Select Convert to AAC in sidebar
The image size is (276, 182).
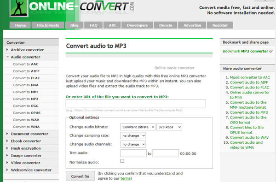coord(25,64)
